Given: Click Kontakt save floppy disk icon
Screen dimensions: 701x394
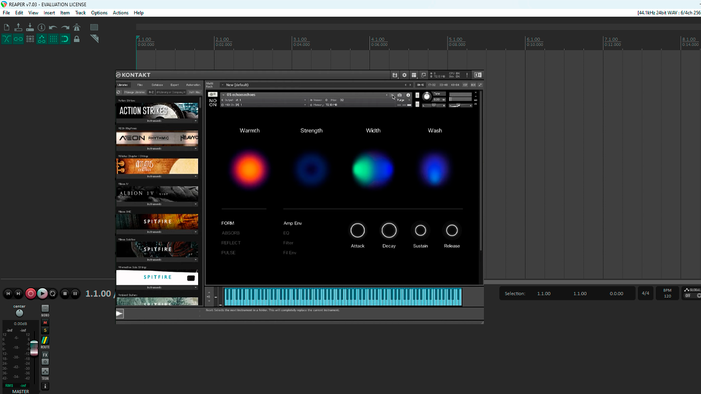Looking at the screenshot, I should coord(395,75).
